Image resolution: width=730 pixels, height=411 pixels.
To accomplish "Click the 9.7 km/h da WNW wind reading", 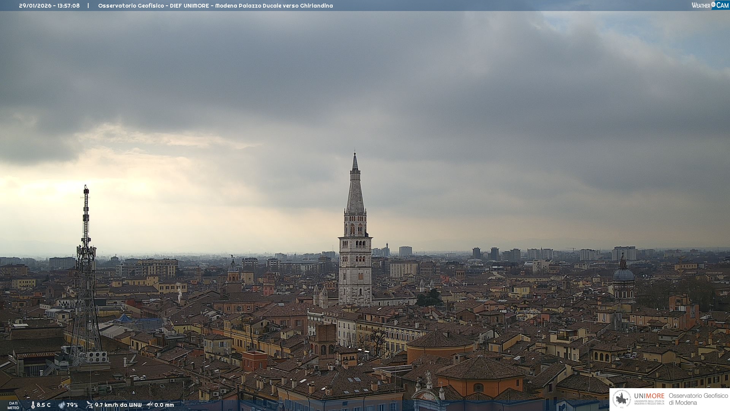I will point(118,405).
